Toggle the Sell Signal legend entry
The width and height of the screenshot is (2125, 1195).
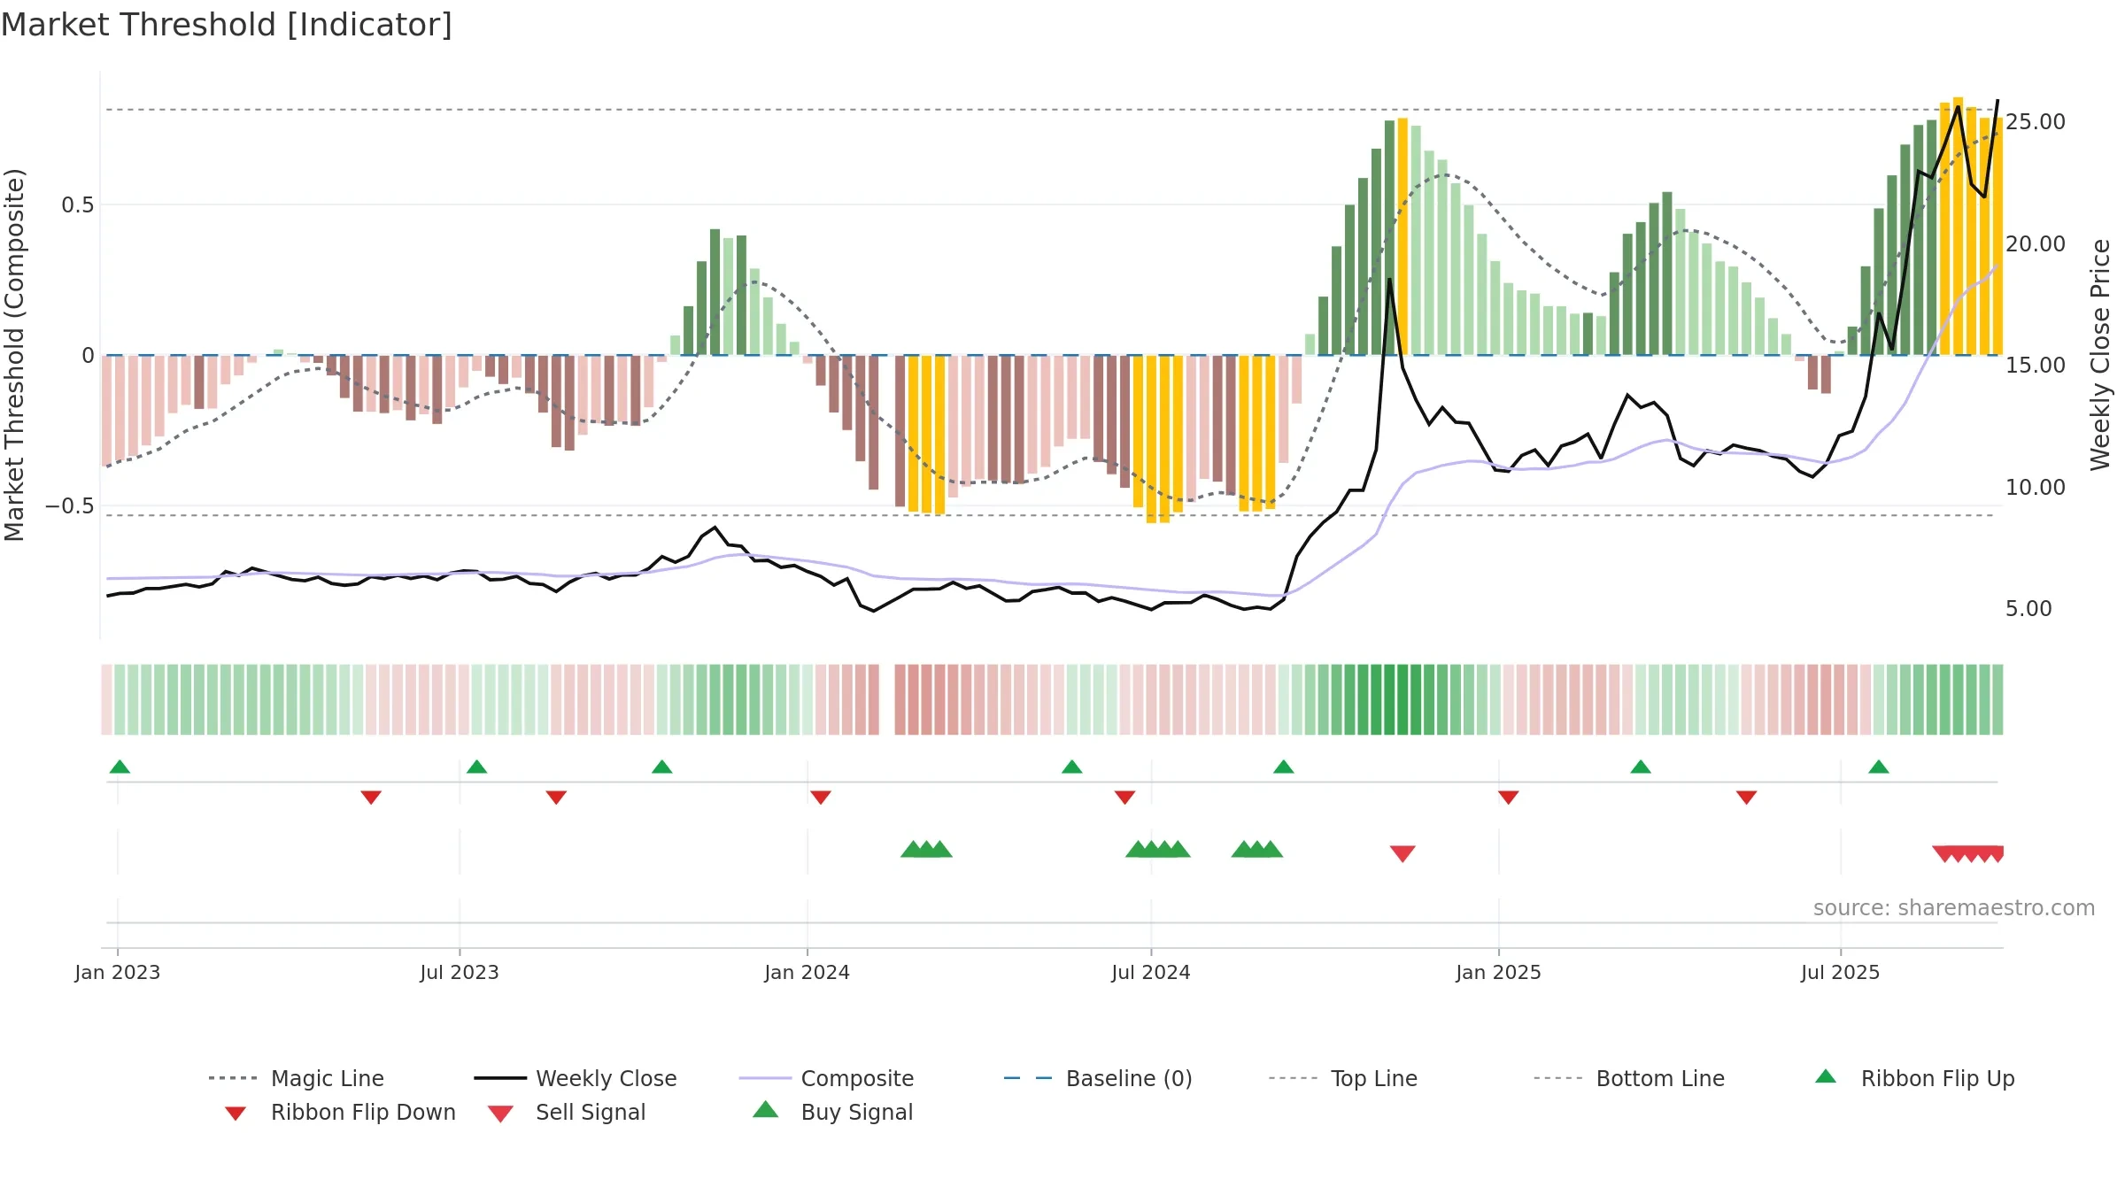(567, 1112)
